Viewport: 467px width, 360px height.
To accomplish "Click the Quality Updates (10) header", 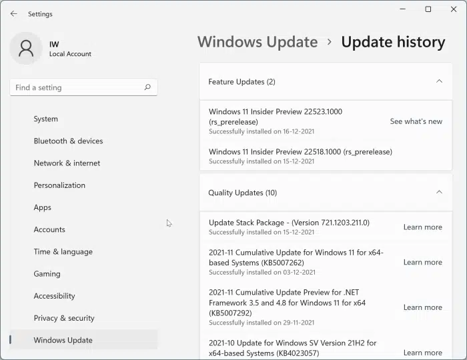I will point(326,193).
